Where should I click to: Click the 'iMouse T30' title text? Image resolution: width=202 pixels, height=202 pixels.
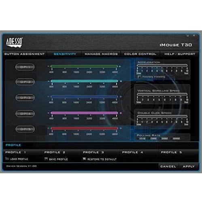[x=176, y=45]
